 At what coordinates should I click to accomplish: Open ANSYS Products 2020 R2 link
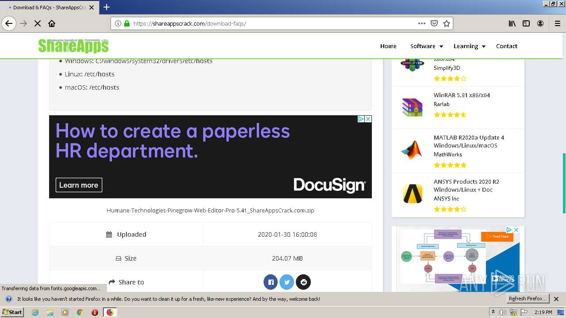(466, 185)
